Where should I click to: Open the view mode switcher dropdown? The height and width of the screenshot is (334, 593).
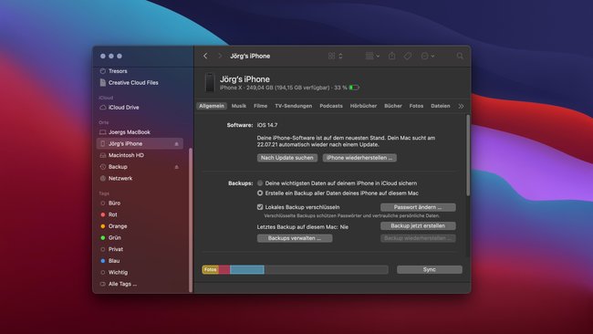(336, 56)
